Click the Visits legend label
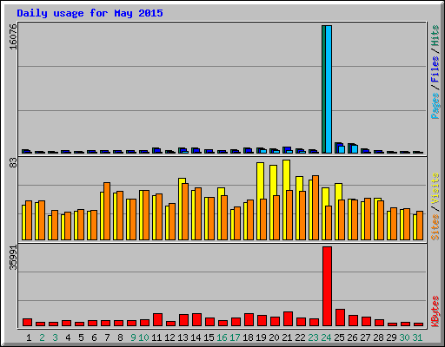Viewport: 445px width, 347px height. coord(435,188)
